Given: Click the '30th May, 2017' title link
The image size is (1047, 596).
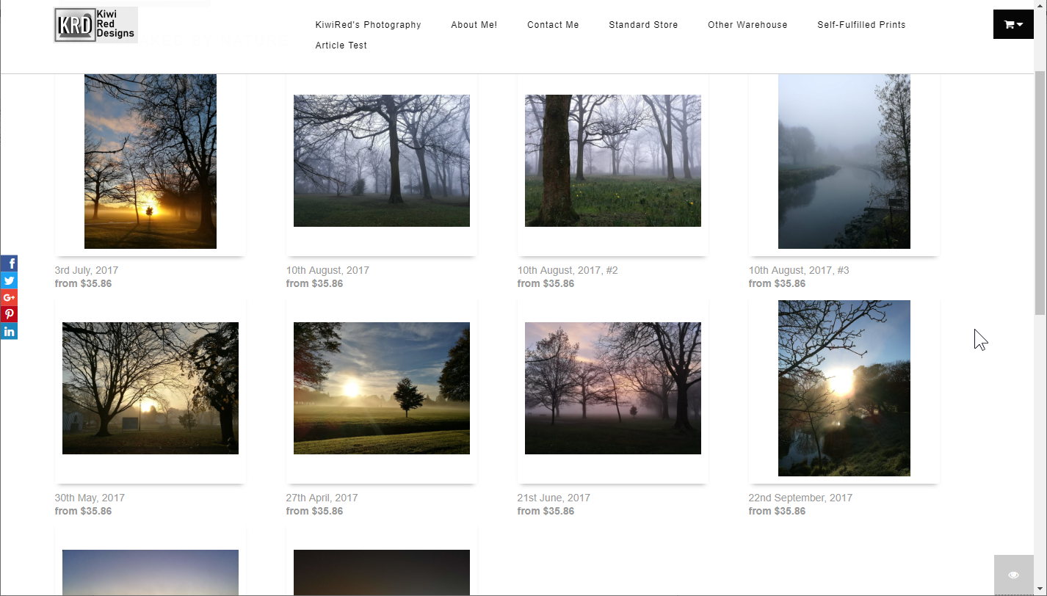Looking at the screenshot, I should click(x=90, y=498).
